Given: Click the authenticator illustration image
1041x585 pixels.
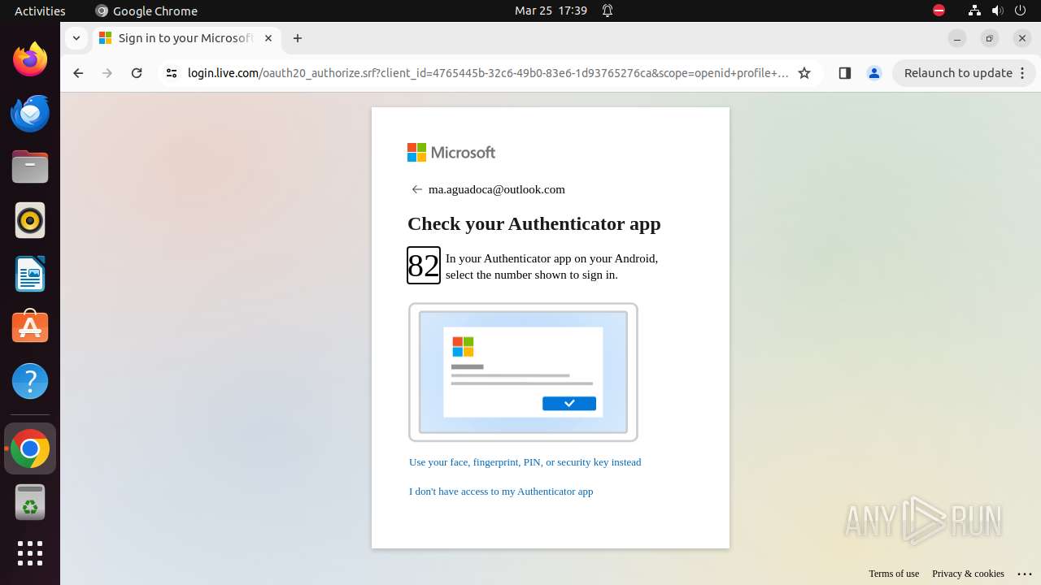Looking at the screenshot, I should [x=523, y=372].
